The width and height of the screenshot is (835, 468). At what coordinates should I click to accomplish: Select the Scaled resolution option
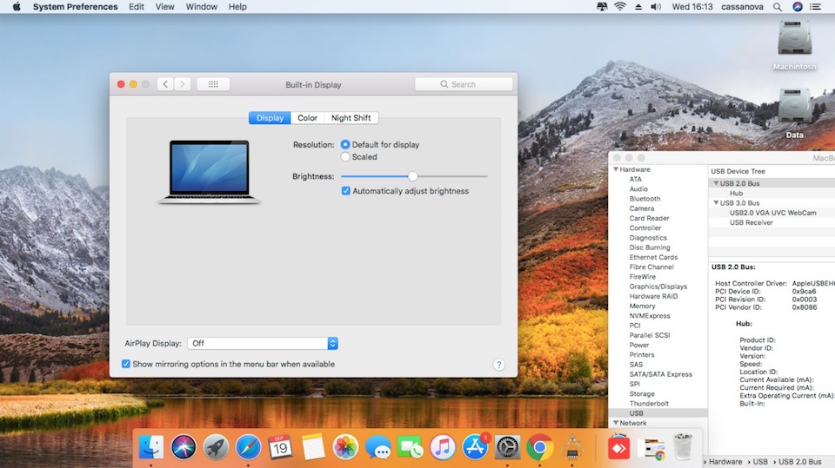(x=346, y=157)
